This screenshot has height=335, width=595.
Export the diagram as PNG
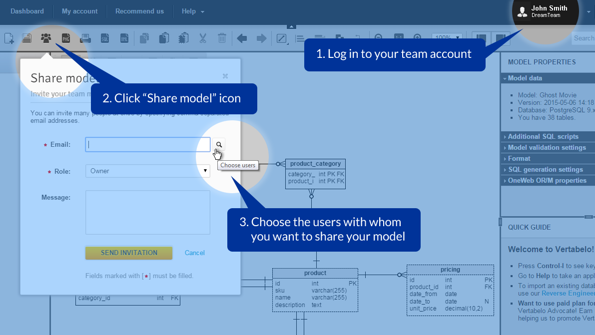tap(66, 38)
